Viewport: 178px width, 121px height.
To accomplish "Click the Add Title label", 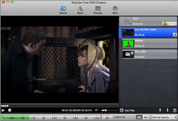I will (x=130, y=111).
